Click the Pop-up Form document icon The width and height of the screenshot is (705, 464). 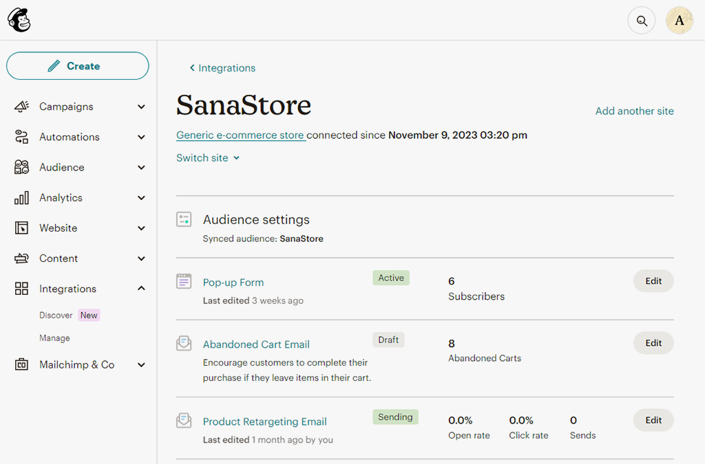[184, 281]
